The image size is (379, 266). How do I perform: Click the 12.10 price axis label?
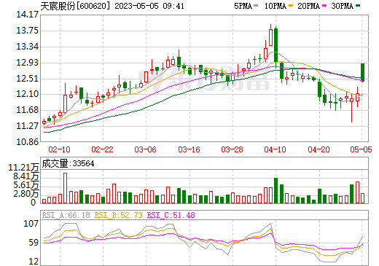pyautogui.click(x=27, y=94)
